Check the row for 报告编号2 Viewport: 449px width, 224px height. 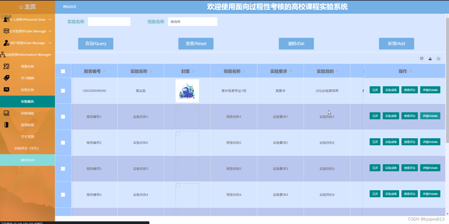pyautogui.click(x=63, y=143)
